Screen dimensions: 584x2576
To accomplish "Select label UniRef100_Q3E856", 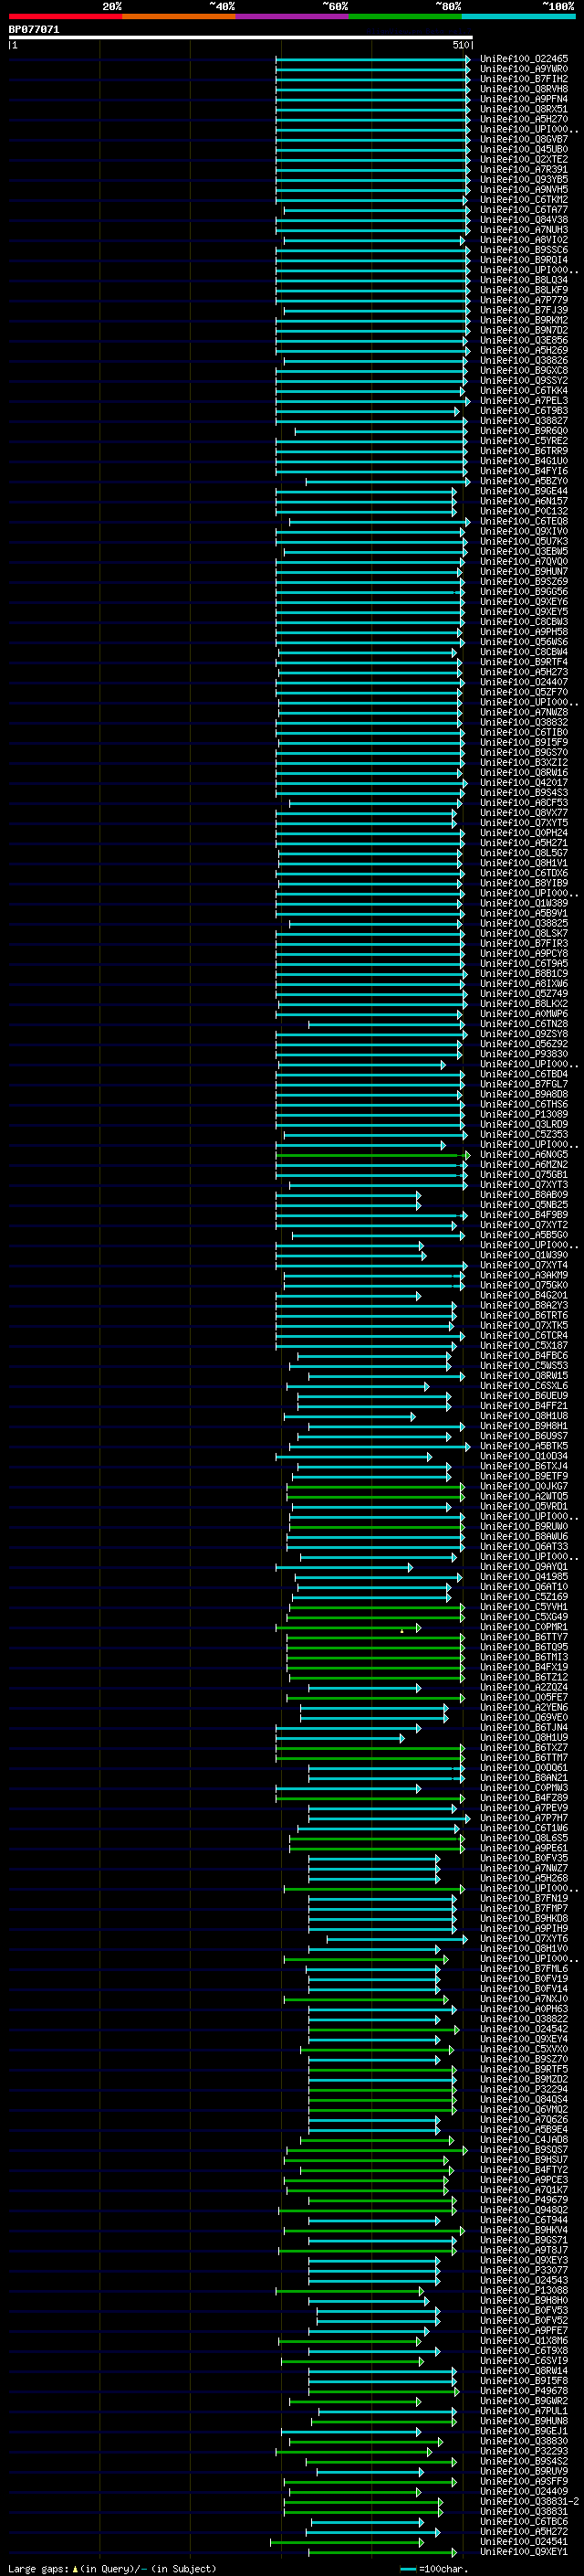I will click(x=524, y=340).
